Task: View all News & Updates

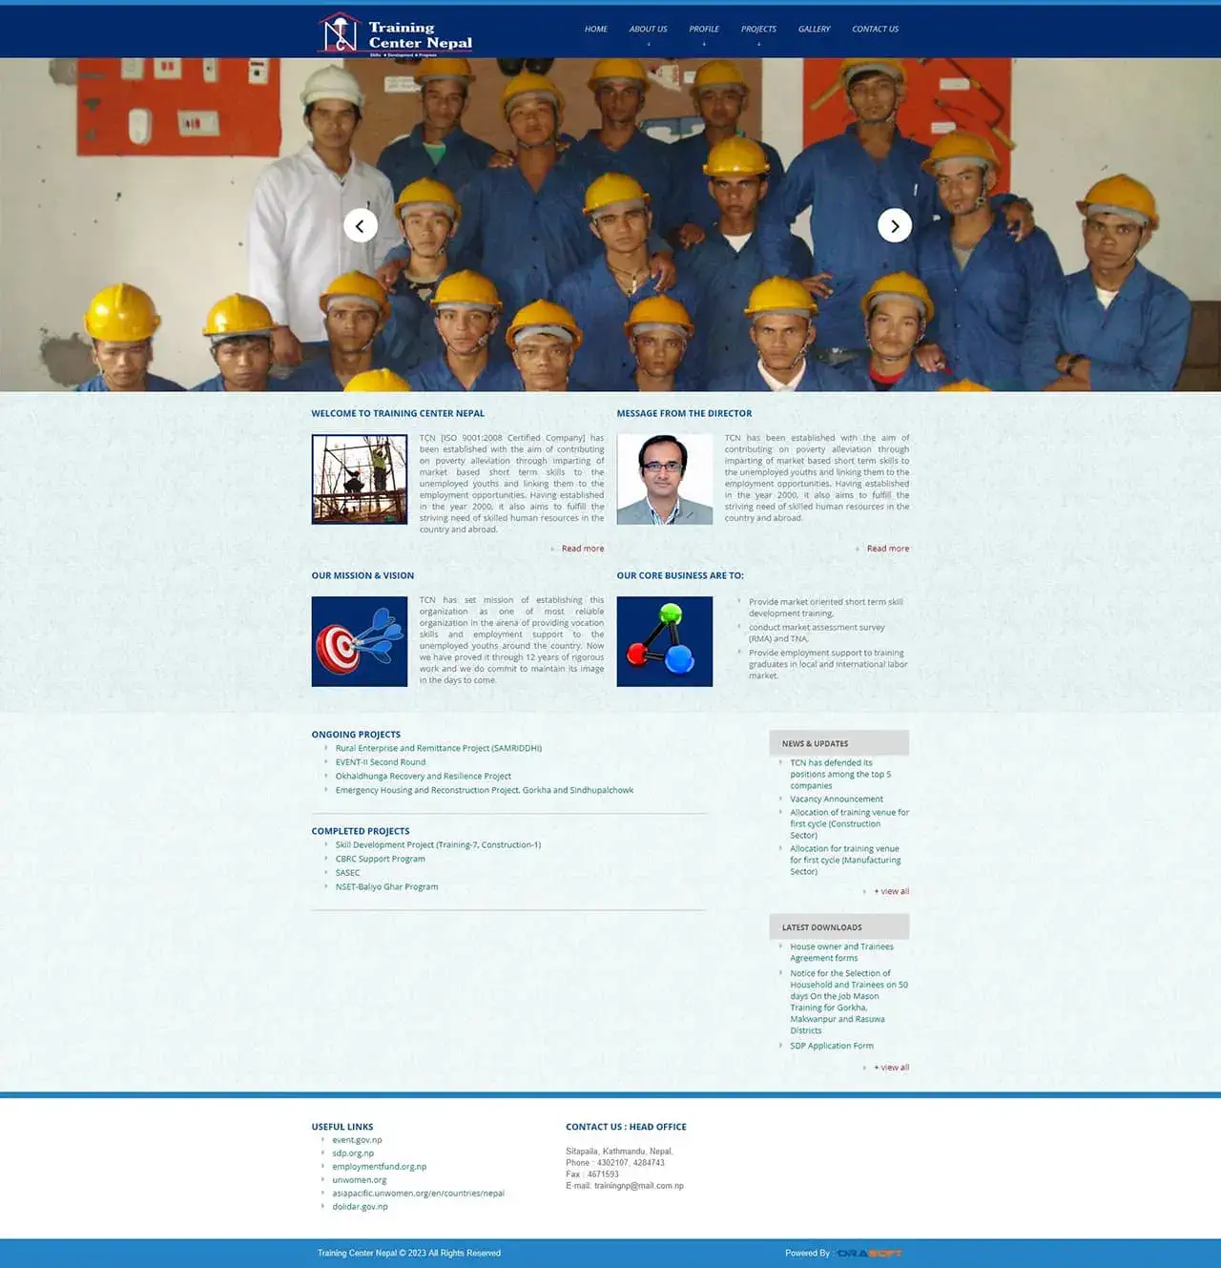Action: pos(894,891)
